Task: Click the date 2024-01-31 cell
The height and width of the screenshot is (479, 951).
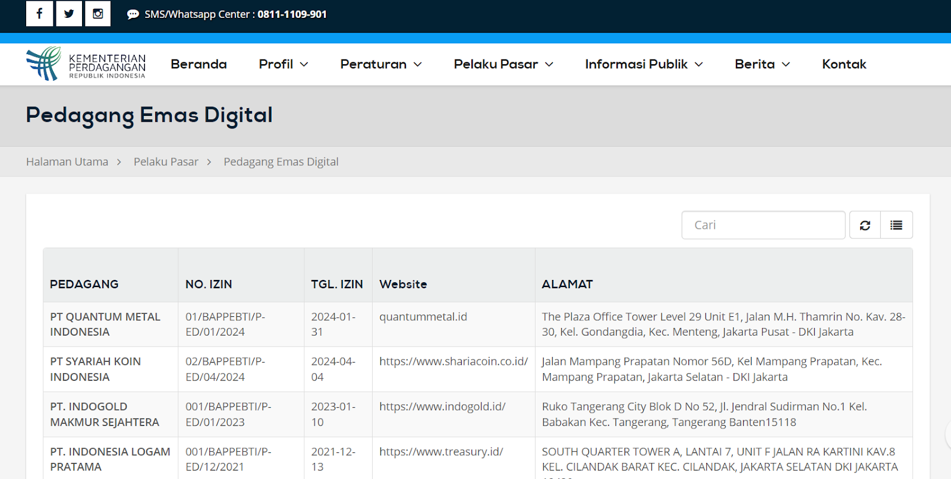Action: (338, 324)
